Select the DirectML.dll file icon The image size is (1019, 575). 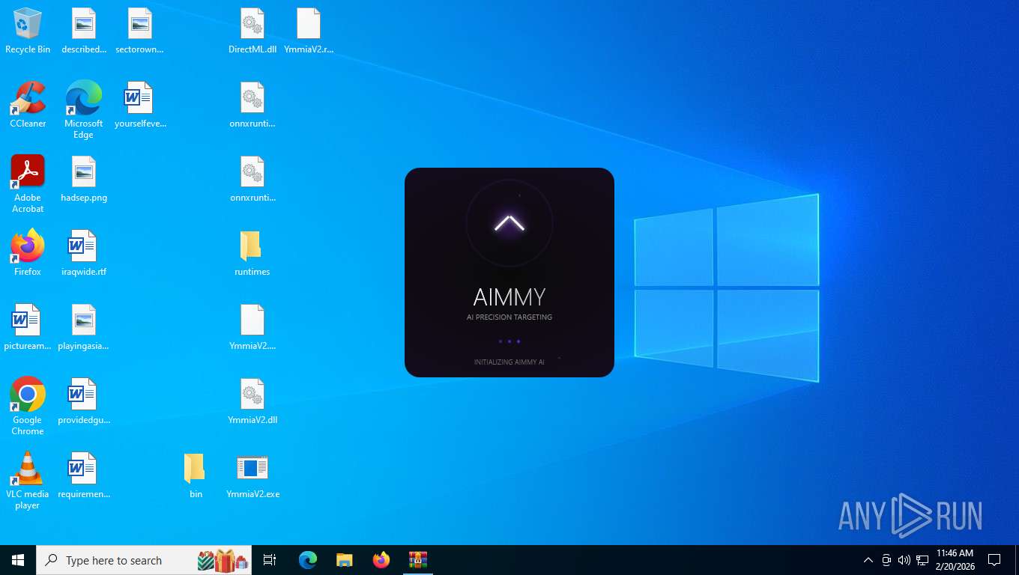point(253,31)
